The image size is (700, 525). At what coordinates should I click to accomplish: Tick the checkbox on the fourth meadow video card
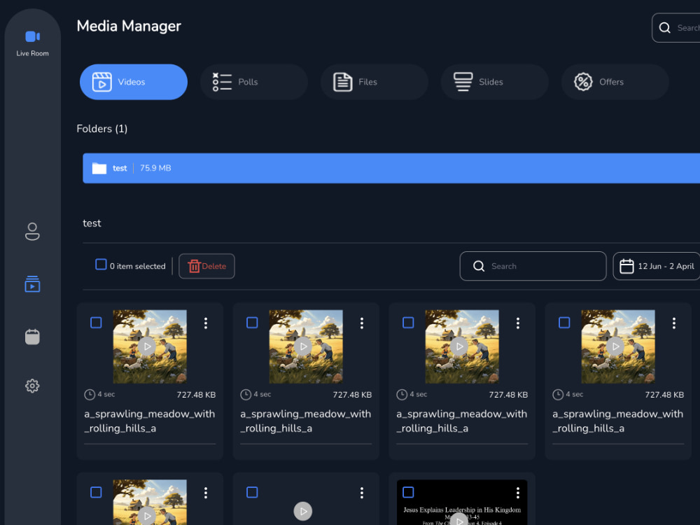click(x=564, y=322)
